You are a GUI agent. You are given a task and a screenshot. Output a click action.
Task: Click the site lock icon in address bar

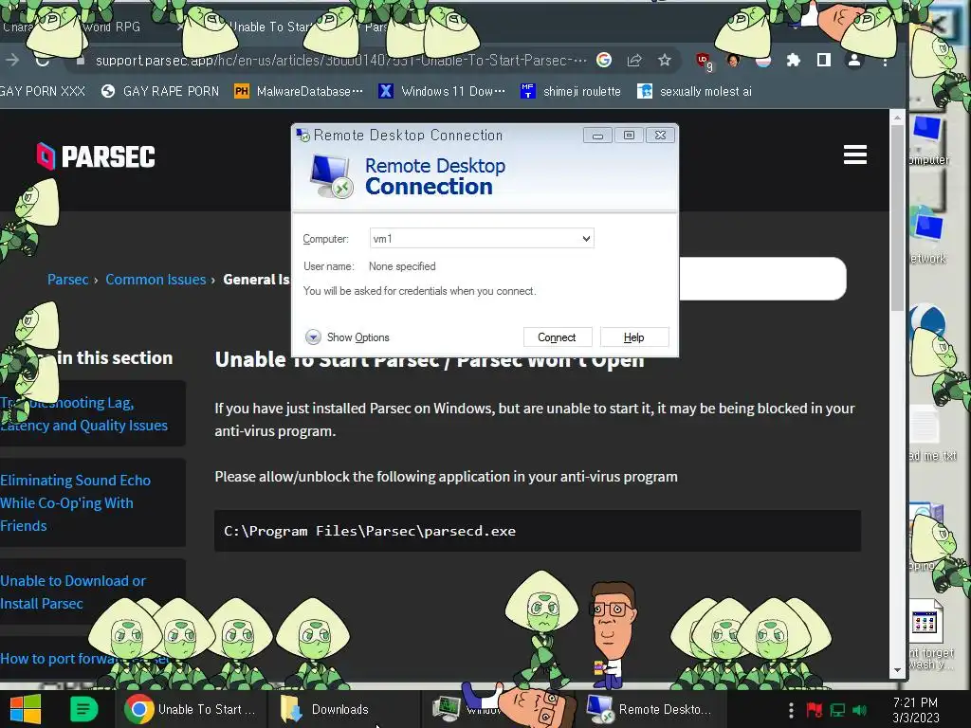(x=80, y=61)
